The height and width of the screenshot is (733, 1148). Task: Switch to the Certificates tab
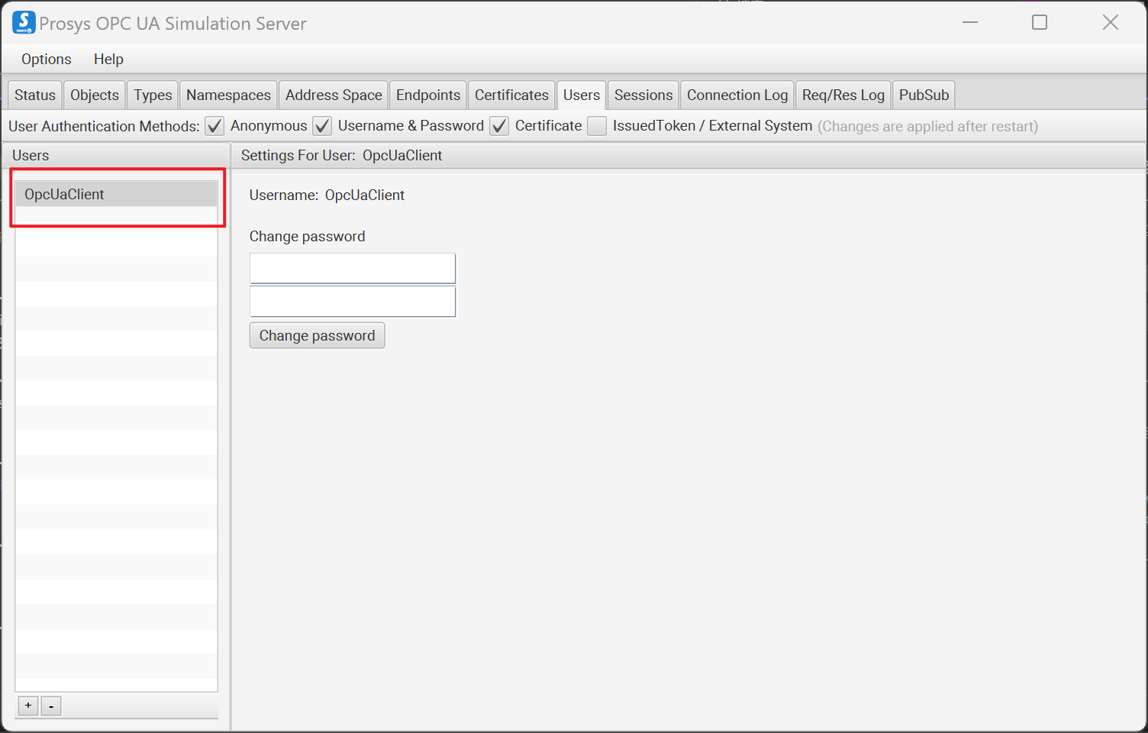511,95
